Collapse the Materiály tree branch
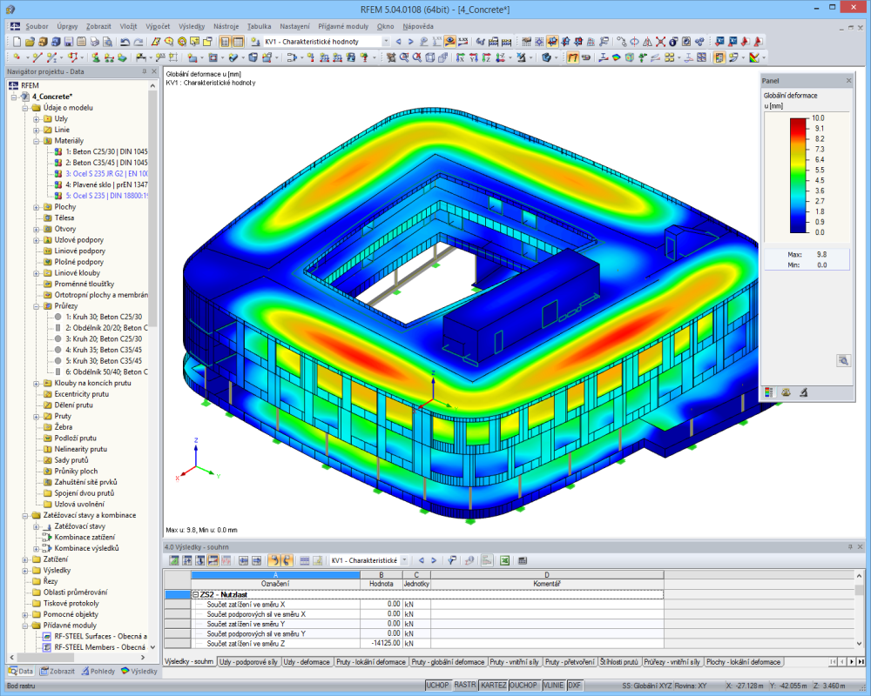This screenshot has width=871, height=696. tap(35, 140)
